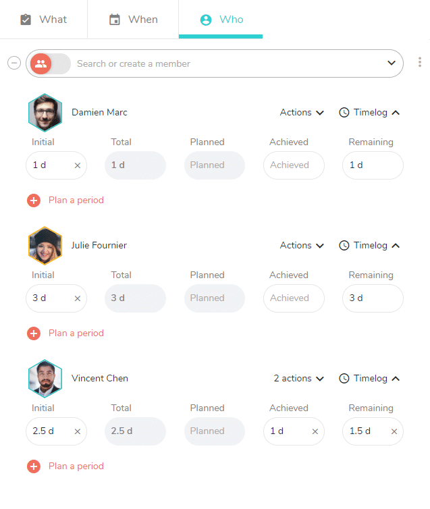This screenshot has height=509, width=430.
Task: Clear Vincent Chen's Achieved 1 d value
Action: (315, 431)
